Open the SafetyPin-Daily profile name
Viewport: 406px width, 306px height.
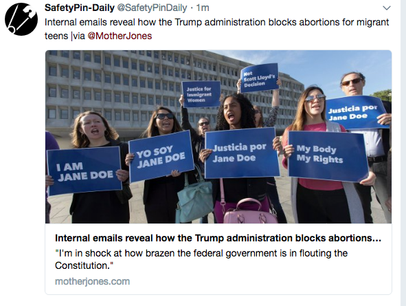(80, 8)
